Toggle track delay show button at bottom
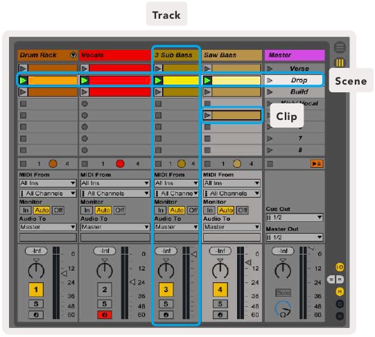 (340, 304)
